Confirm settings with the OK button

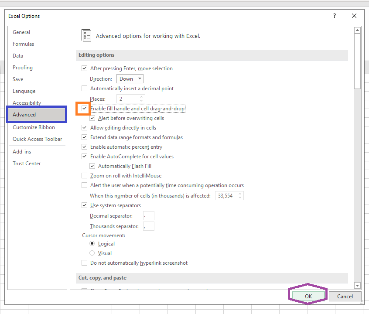(x=308, y=297)
